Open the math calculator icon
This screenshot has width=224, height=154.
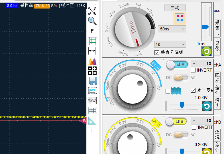(92, 71)
